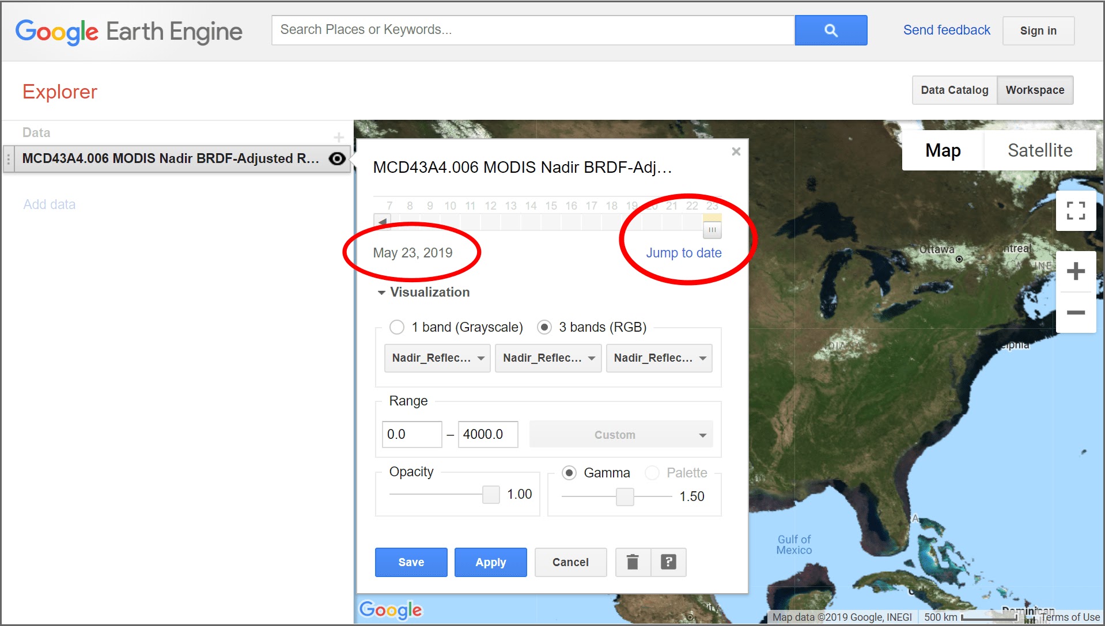1105x626 pixels.
Task: Close the layer settings dialog
Action: coord(736,151)
